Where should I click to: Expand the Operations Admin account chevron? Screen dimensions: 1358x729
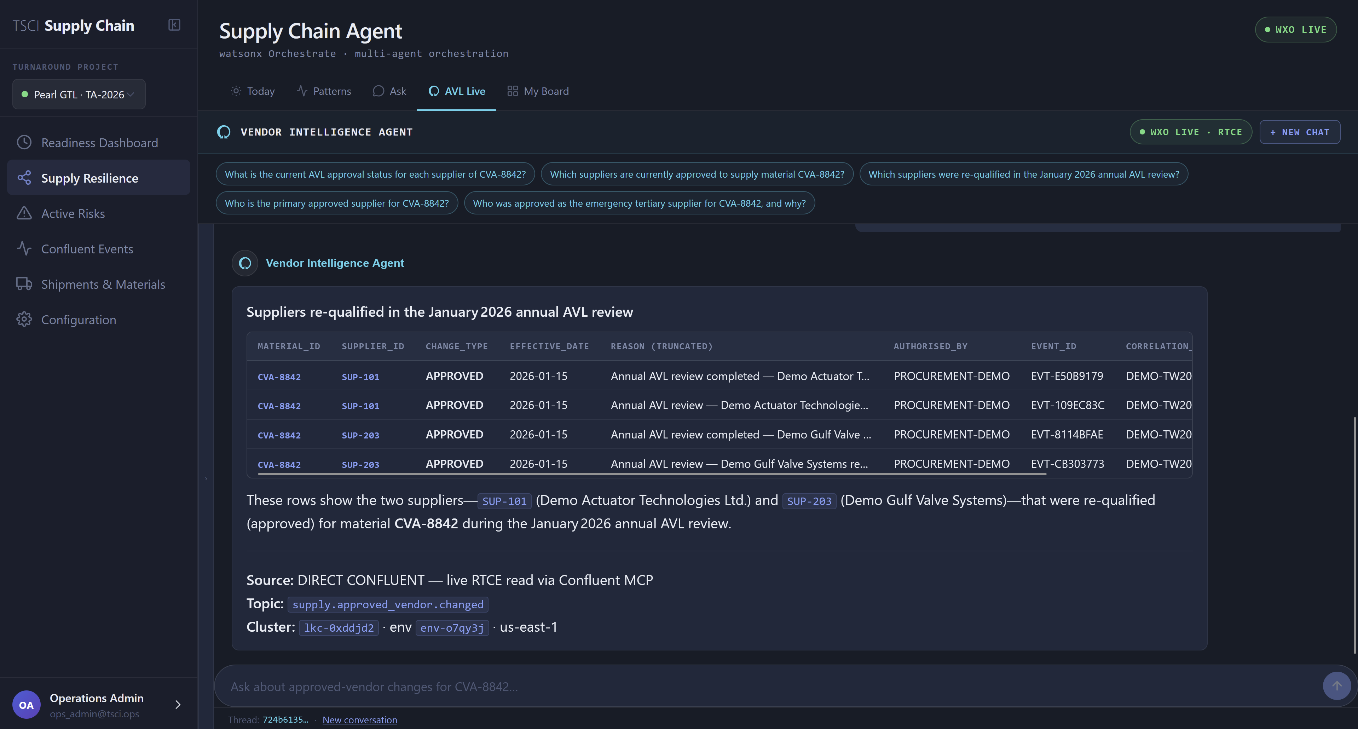tap(178, 705)
